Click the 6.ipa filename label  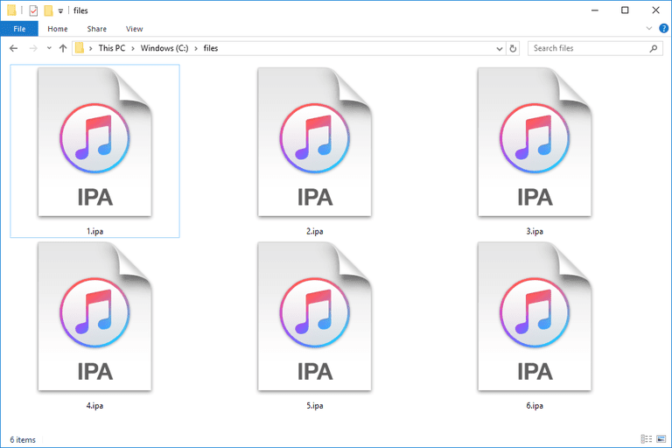point(535,405)
